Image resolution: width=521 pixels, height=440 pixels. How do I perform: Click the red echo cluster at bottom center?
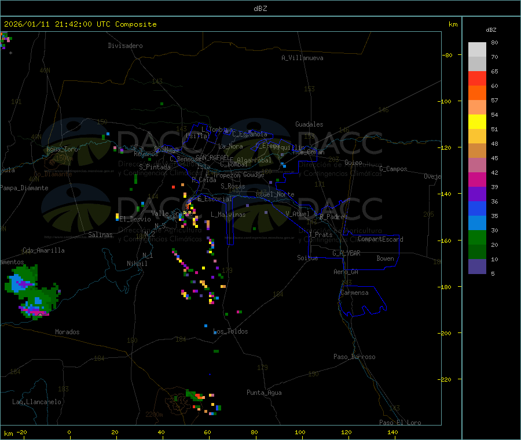coord(200,396)
